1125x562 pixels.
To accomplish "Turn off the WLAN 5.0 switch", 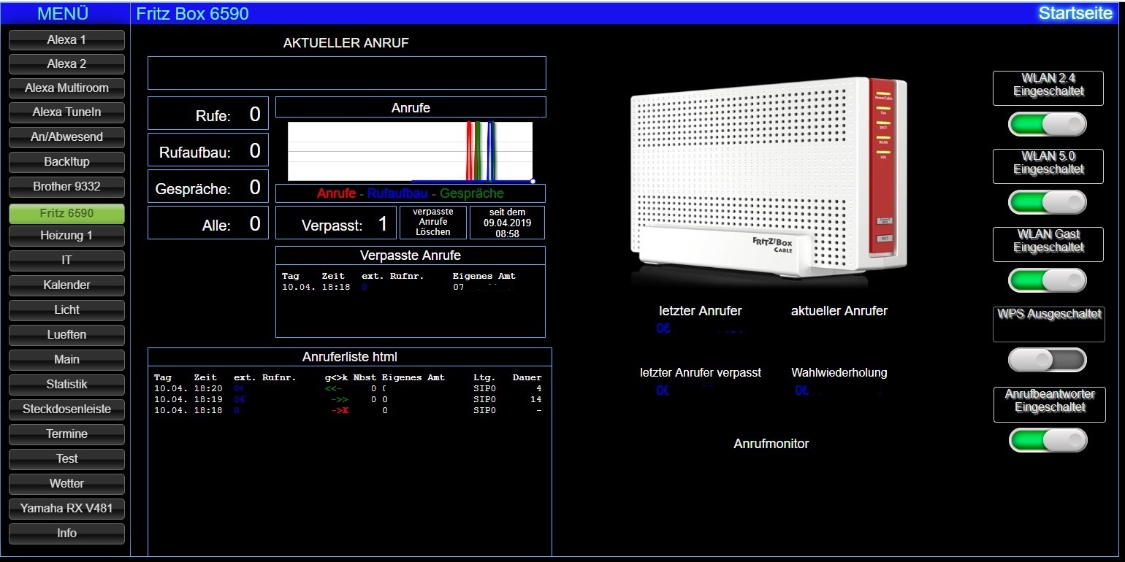I will [1047, 202].
